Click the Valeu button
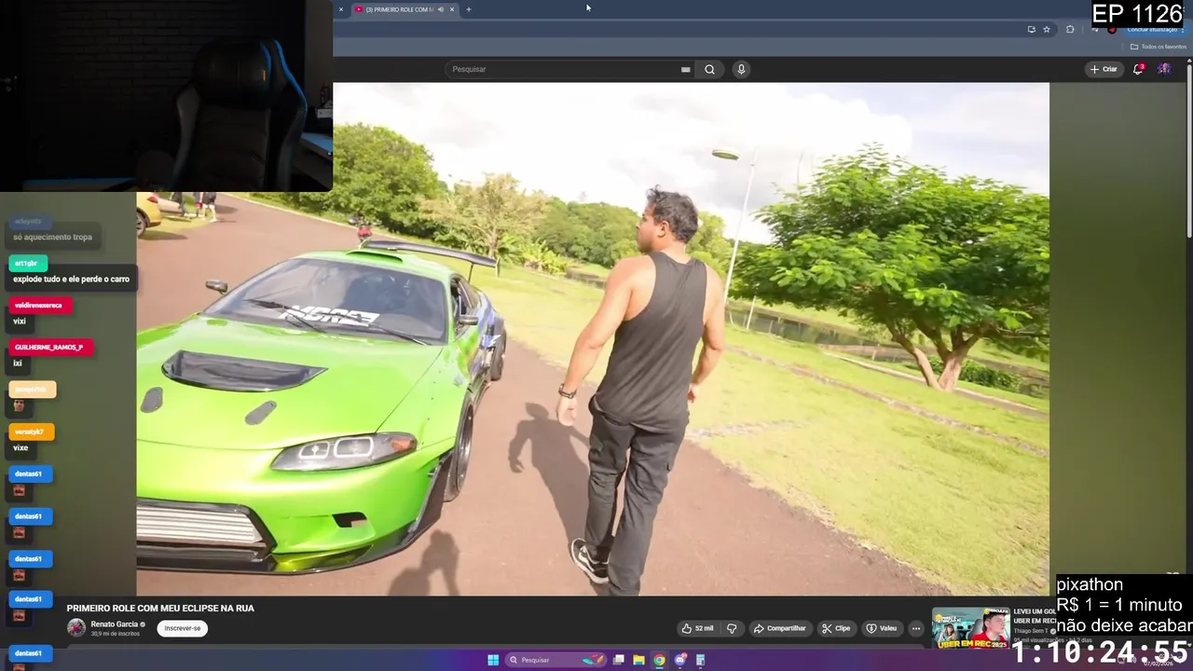This screenshot has height=671, width=1193. (882, 628)
